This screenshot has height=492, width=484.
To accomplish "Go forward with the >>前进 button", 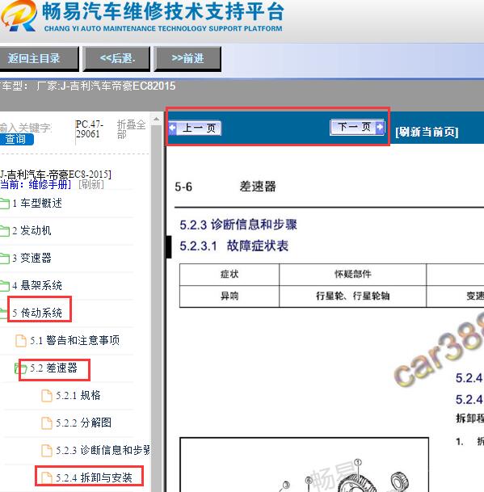I will 187,58.
